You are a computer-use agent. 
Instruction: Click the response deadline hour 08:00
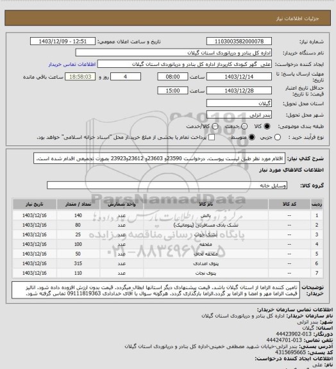pyautogui.click(x=172, y=77)
